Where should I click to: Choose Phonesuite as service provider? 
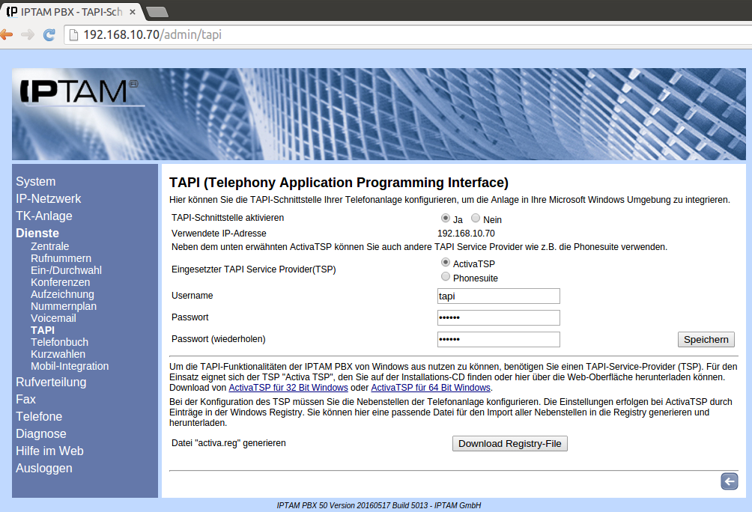click(x=446, y=277)
